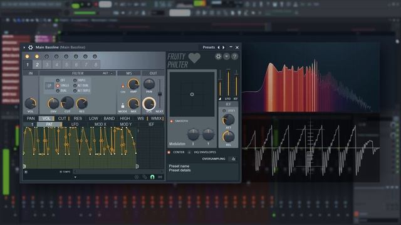Select the SINGLE filter mode radio
Image resolution: width=401 pixels, height=225 pixels.
58,86
